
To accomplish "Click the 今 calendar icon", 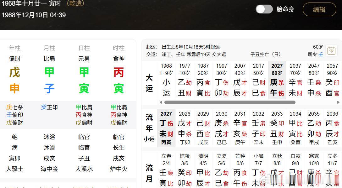I will coord(331,51).
